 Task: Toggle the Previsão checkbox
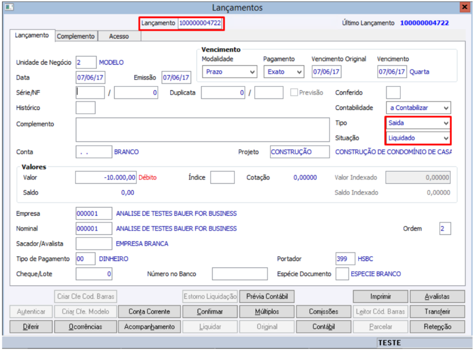tap(294, 92)
